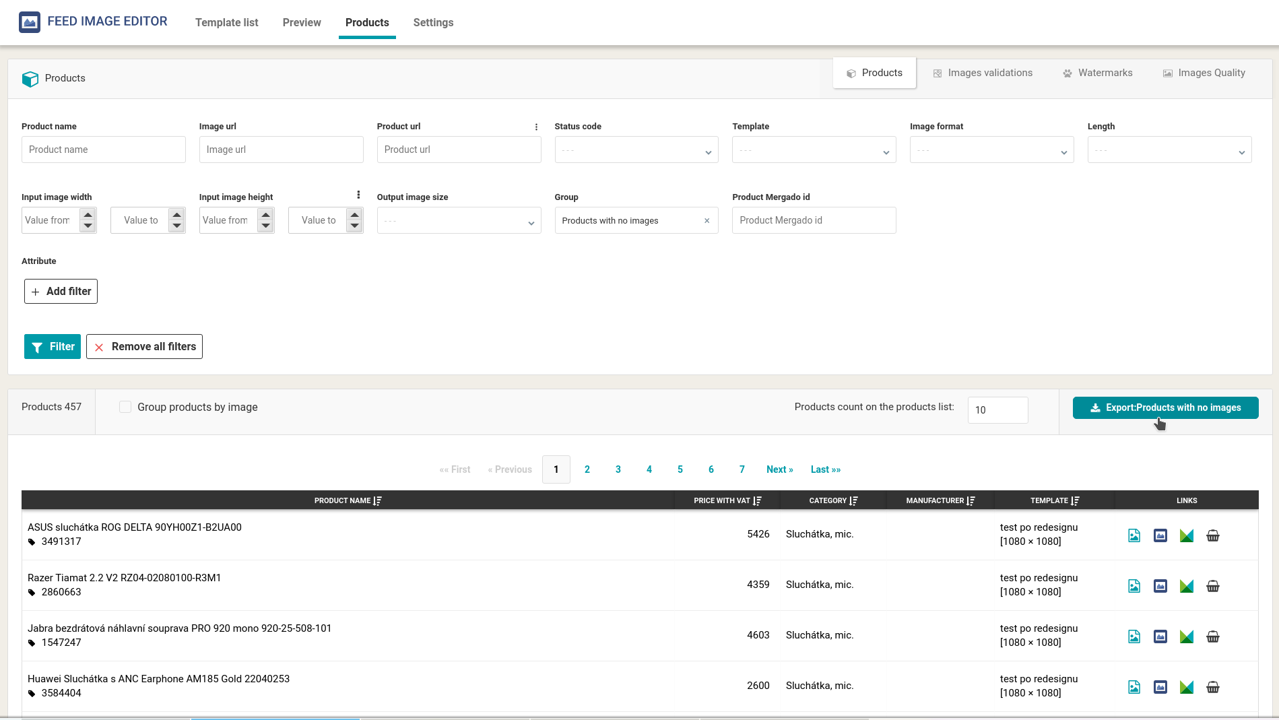Open the Group dropdown
Viewport: 1279px width, 720px height.
coord(636,220)
